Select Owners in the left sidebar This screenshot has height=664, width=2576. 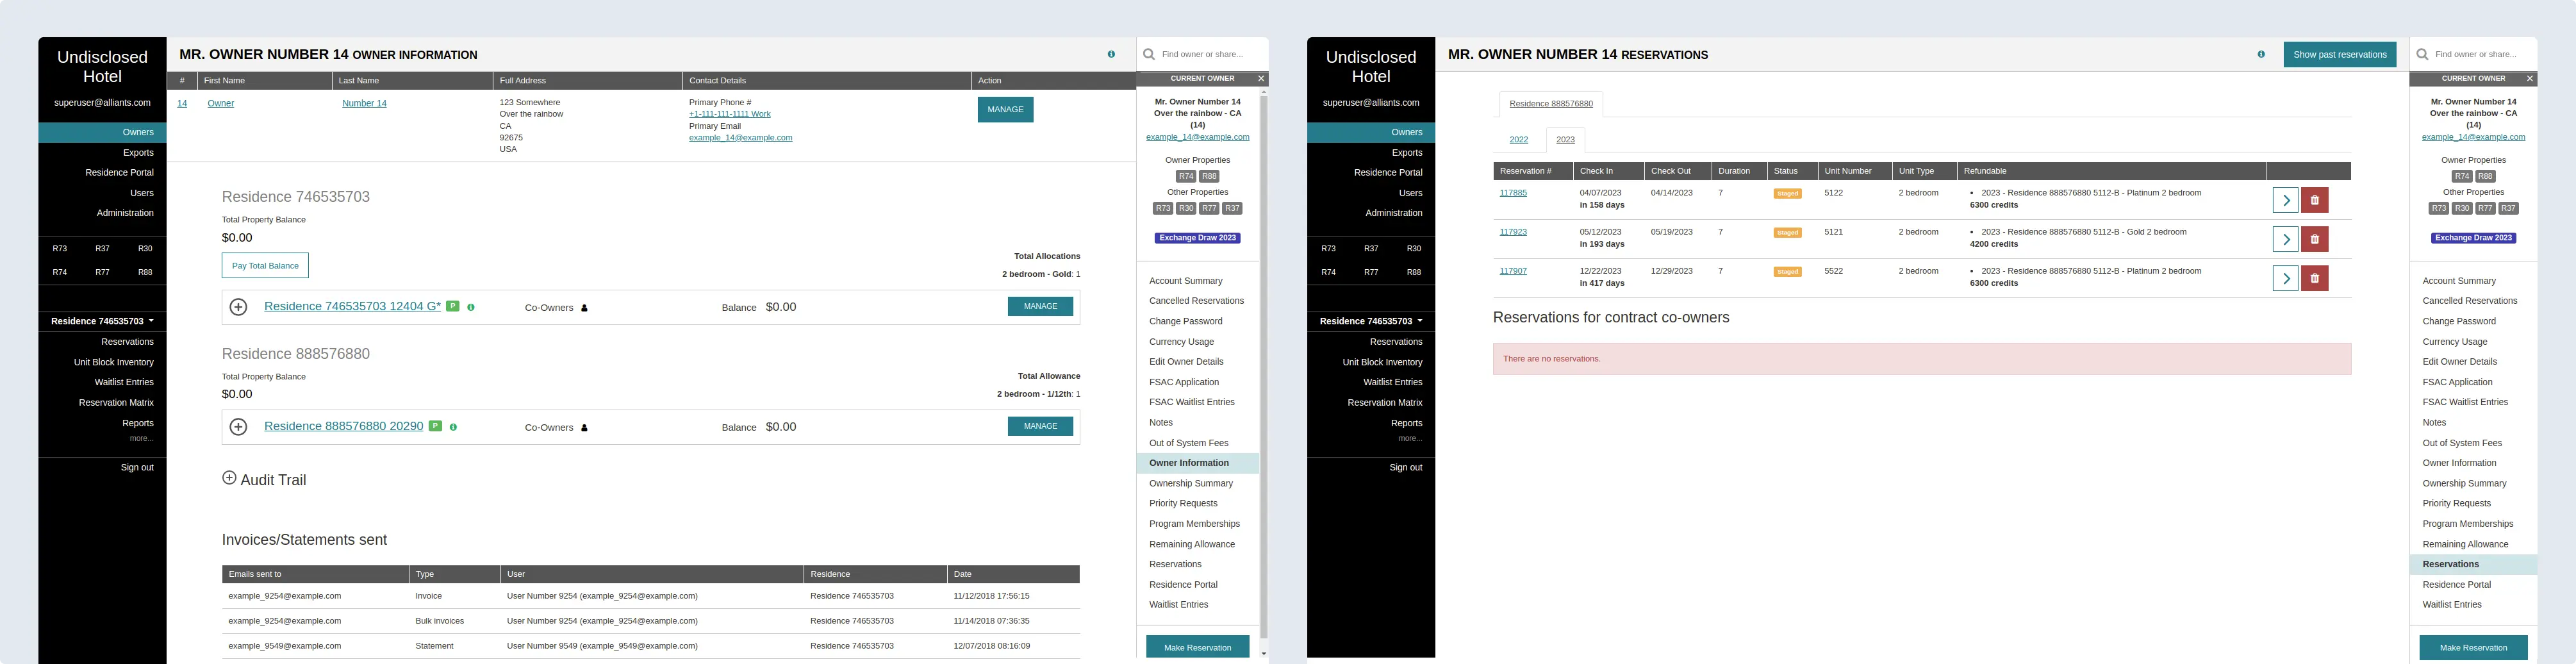(x=137, y=131)
